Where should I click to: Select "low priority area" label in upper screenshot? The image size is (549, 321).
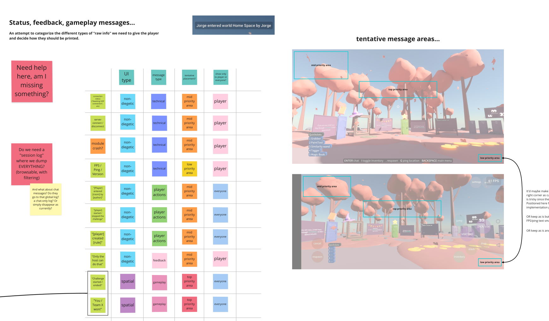pyautogui.click(x=490, y=158)
